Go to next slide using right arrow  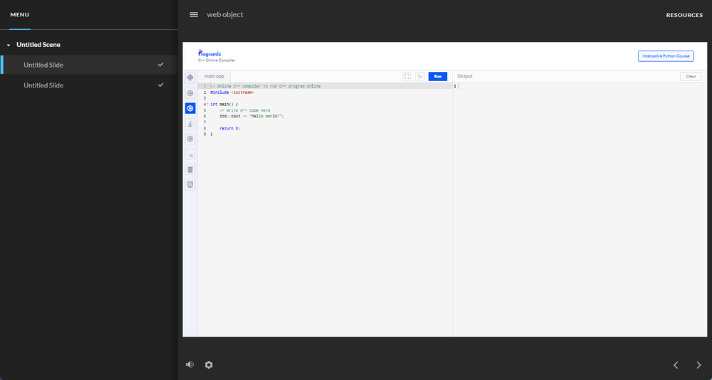698,365
